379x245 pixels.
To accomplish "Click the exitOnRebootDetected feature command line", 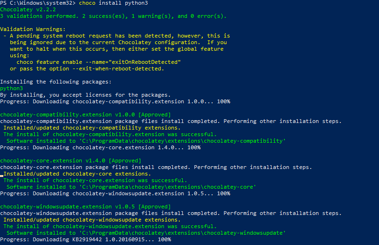I will [99, 62].
